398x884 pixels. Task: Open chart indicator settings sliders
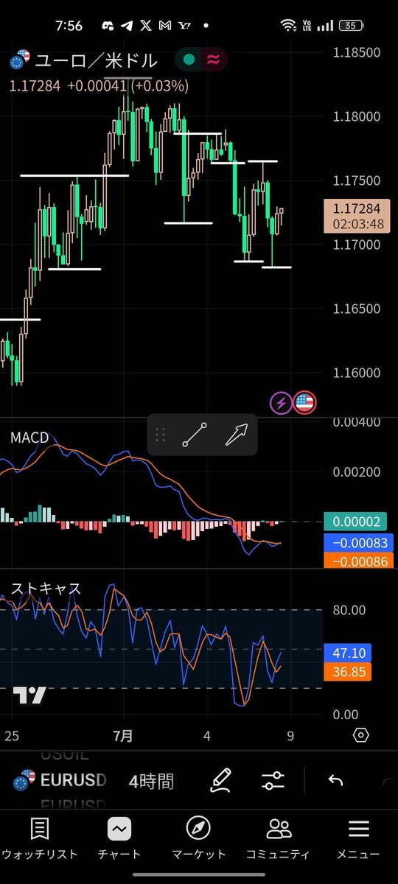pos(273,781)
